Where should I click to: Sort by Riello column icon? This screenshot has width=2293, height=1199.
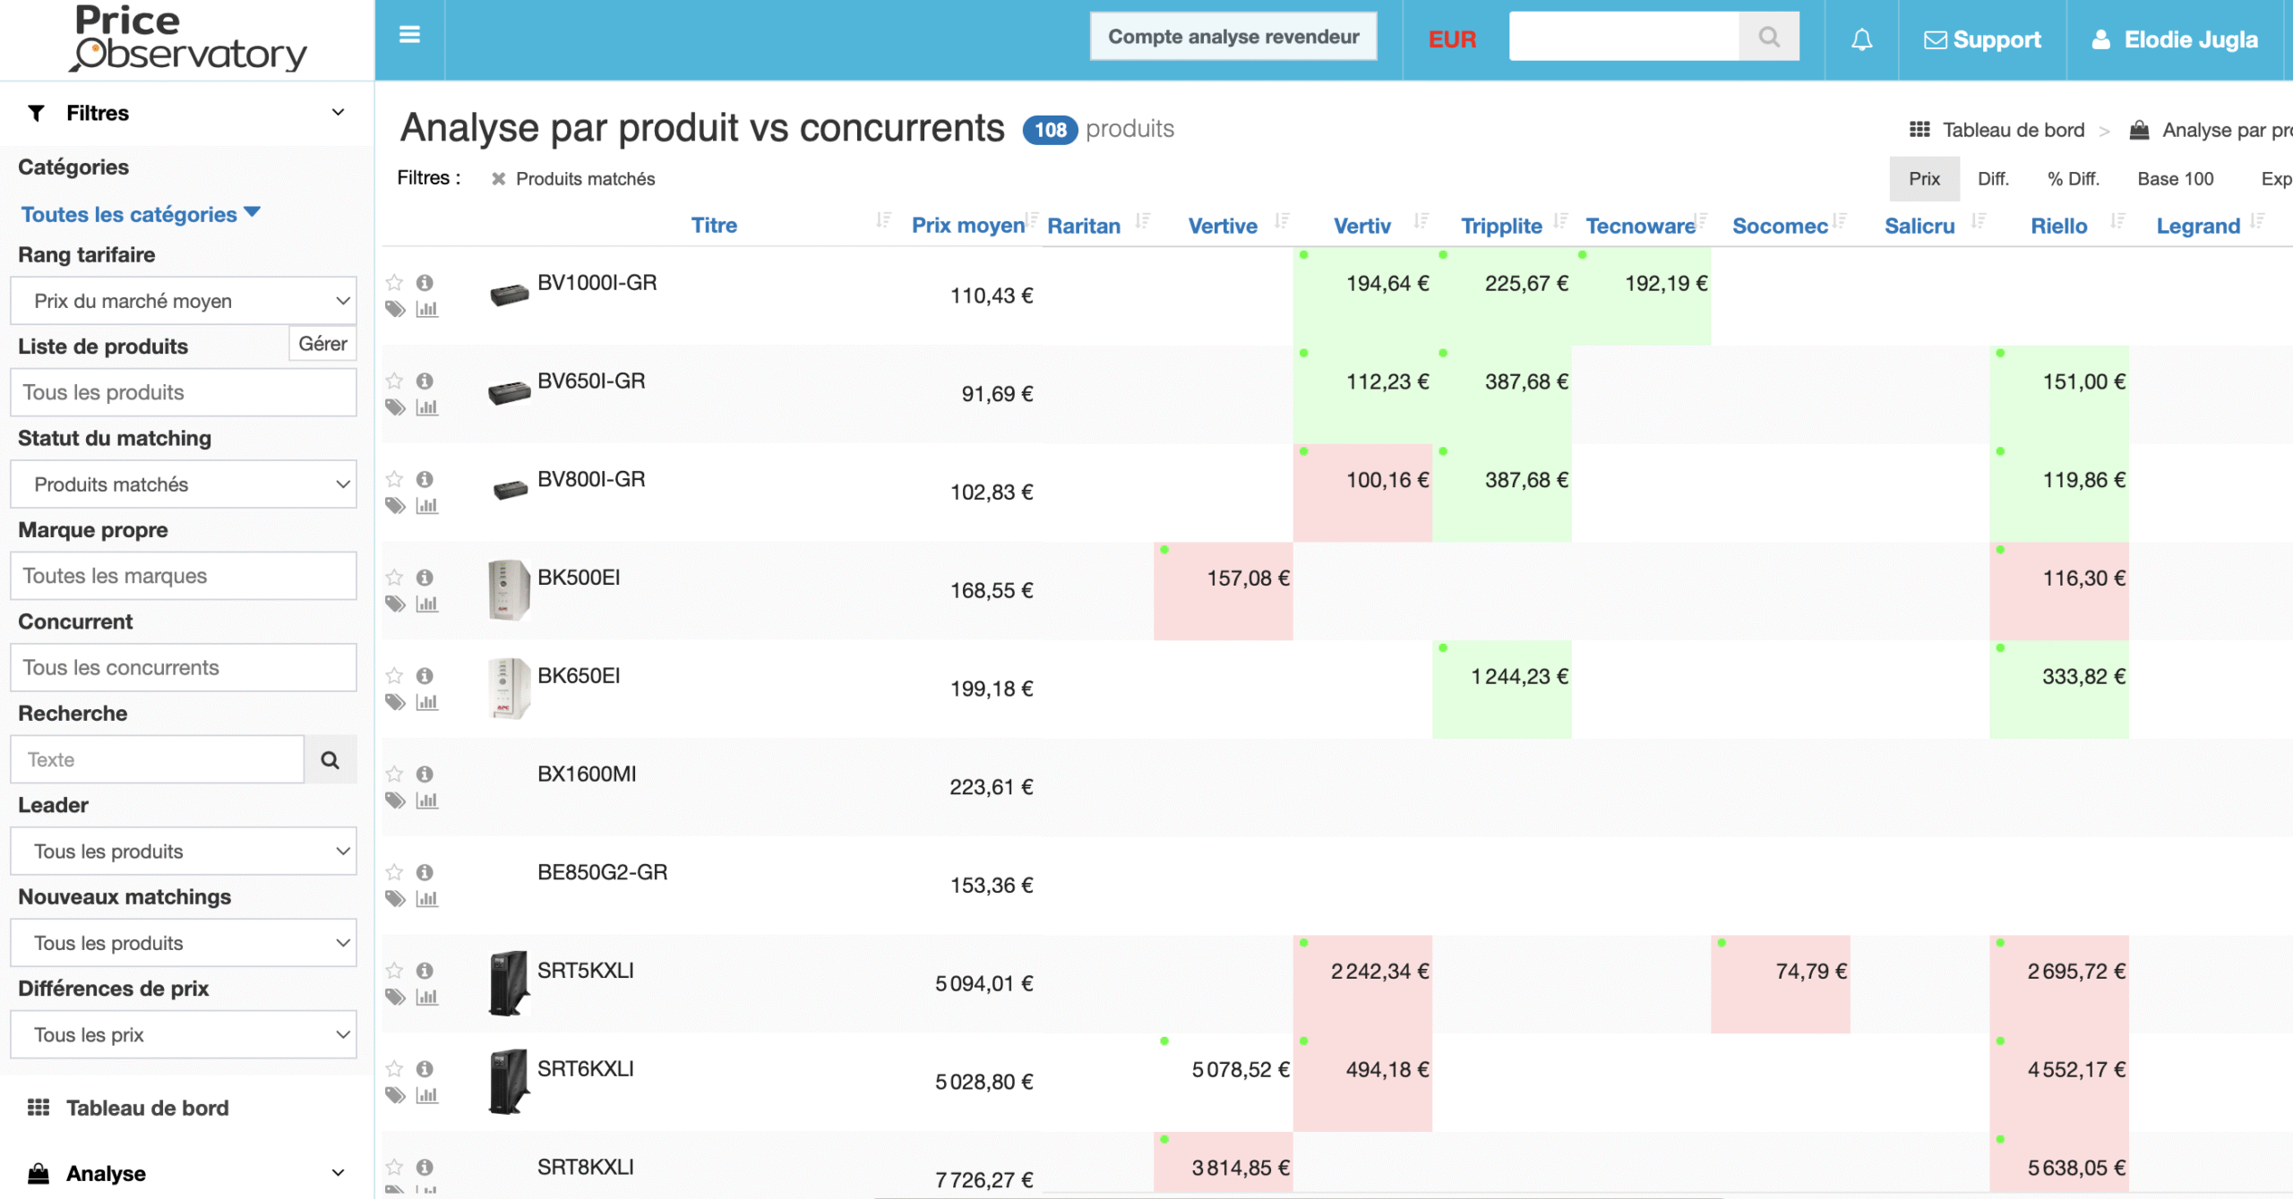[x=2117, y=220]
